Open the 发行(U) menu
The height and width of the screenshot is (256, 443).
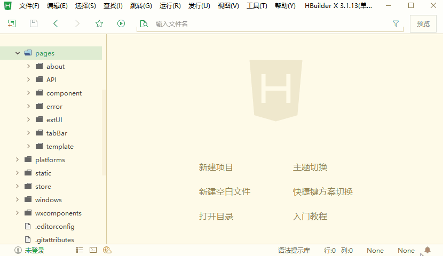click(x=199, y=6)
